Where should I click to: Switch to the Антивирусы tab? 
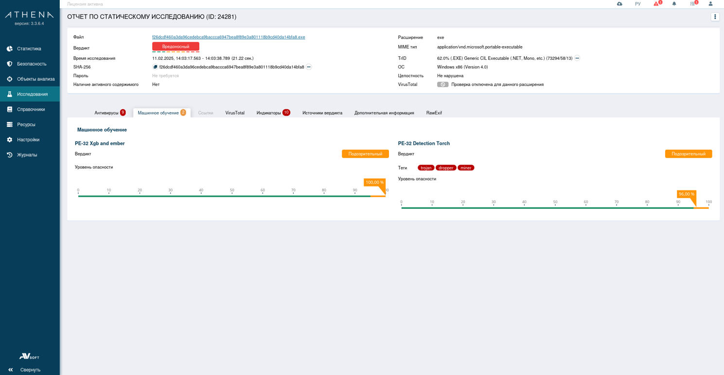[106, 113]
